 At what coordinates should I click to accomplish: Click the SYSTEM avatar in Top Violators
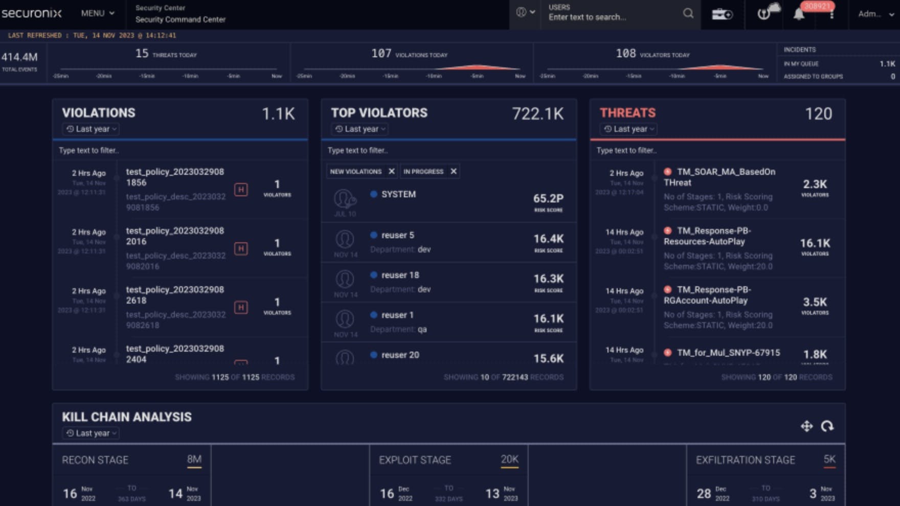[345, 198]
